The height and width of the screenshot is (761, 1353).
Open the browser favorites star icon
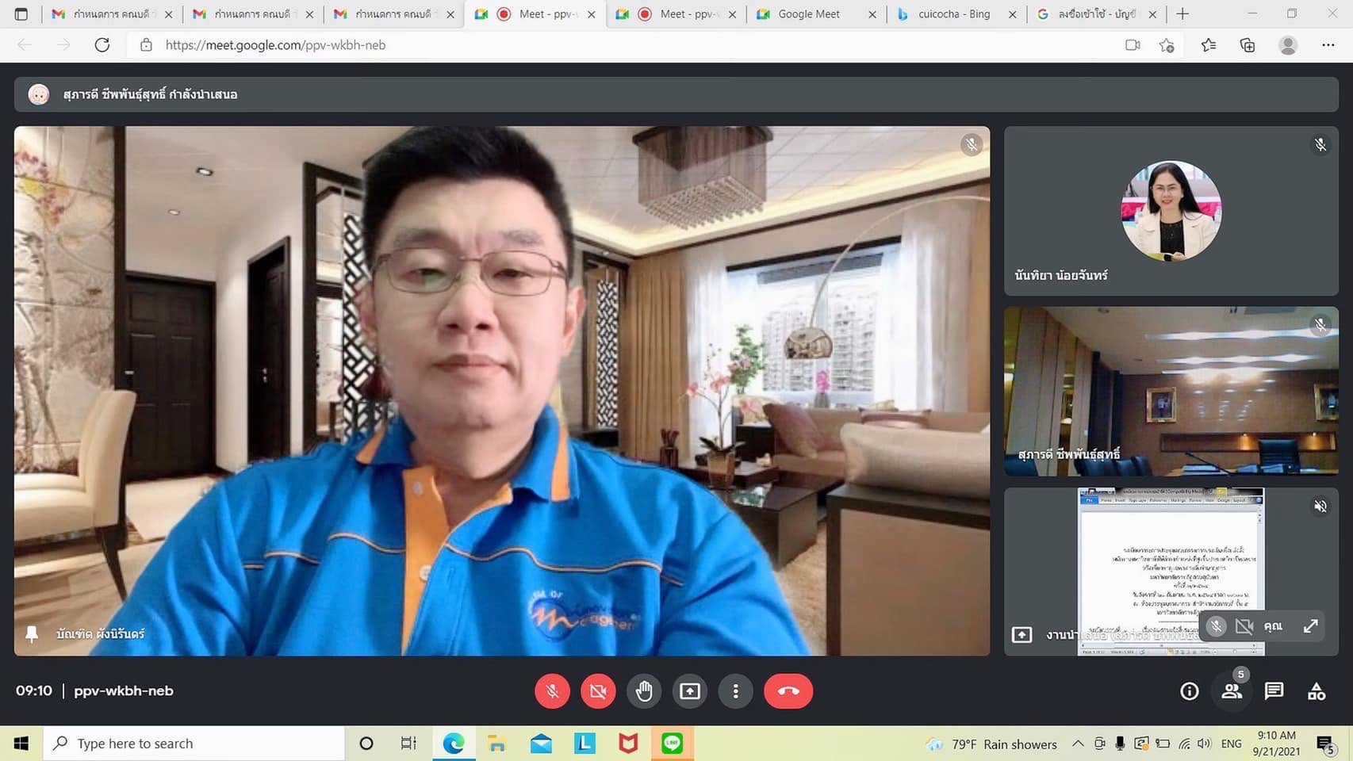[1208, 45]
